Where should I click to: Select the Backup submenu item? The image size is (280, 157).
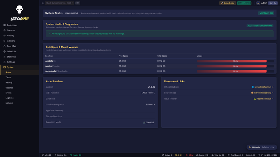(x=20, y=83)
